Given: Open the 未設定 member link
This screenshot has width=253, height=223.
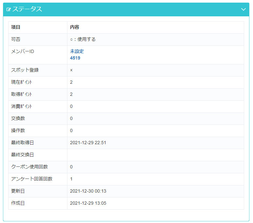Looking at the screenshot, I should [77, 51].
